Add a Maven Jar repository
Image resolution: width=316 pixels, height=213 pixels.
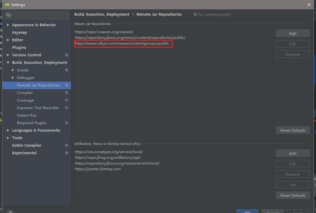coord(293,33)
